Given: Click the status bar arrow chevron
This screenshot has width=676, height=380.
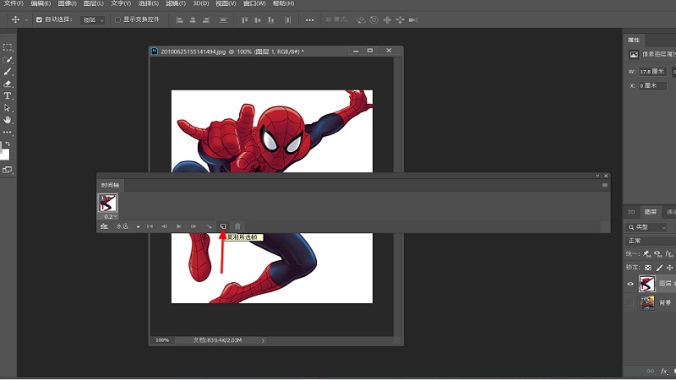Looking at the screenshot, I should click(263, 340).
